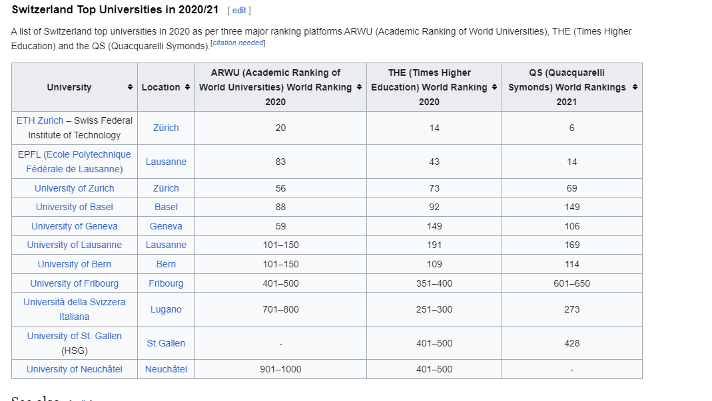Image resolution: width=712 pixels, height=401 pixels.
Task: Select QS value 601–650 for University of Fribourg
Action: [x=572, y=283]
